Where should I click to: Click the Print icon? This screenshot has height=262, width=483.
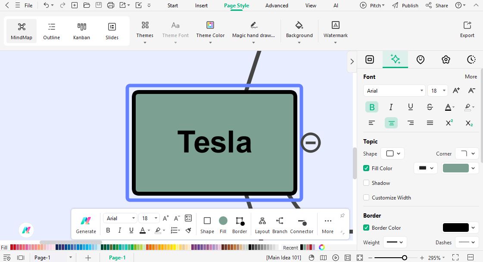pyautogui.click(x=111, y=5)
